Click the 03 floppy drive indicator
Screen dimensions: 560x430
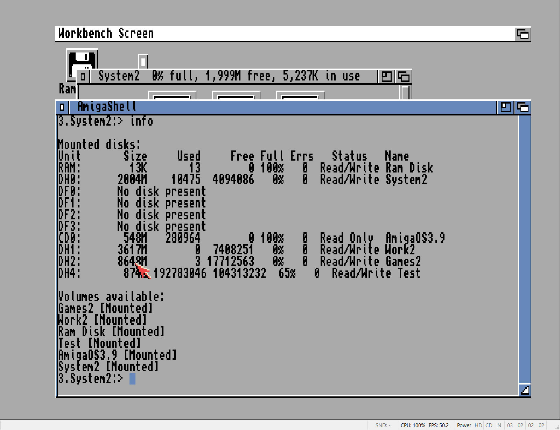pos(510,425)
